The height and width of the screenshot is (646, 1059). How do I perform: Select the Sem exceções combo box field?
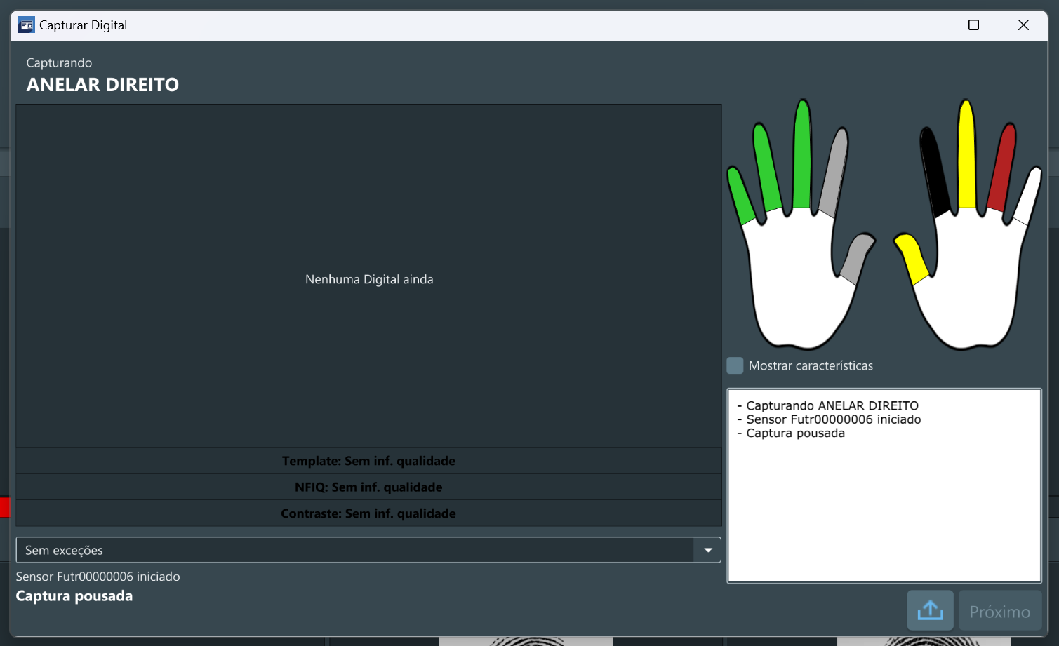tap(368, 551)
